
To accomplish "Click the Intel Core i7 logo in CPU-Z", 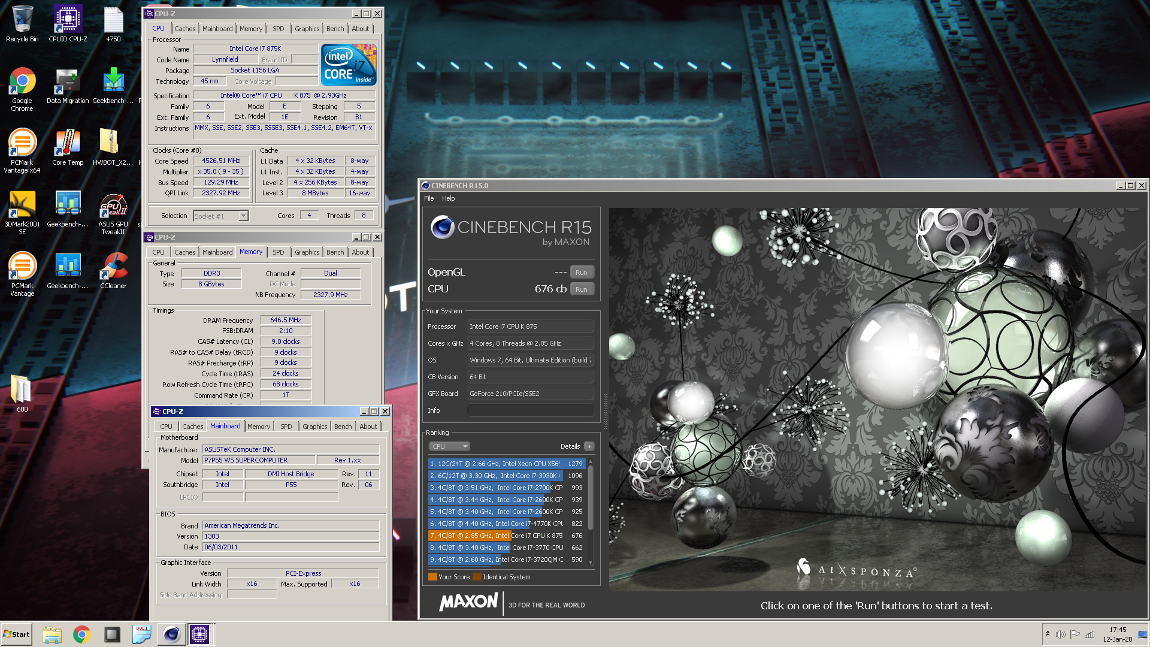I will pos(349,64).
